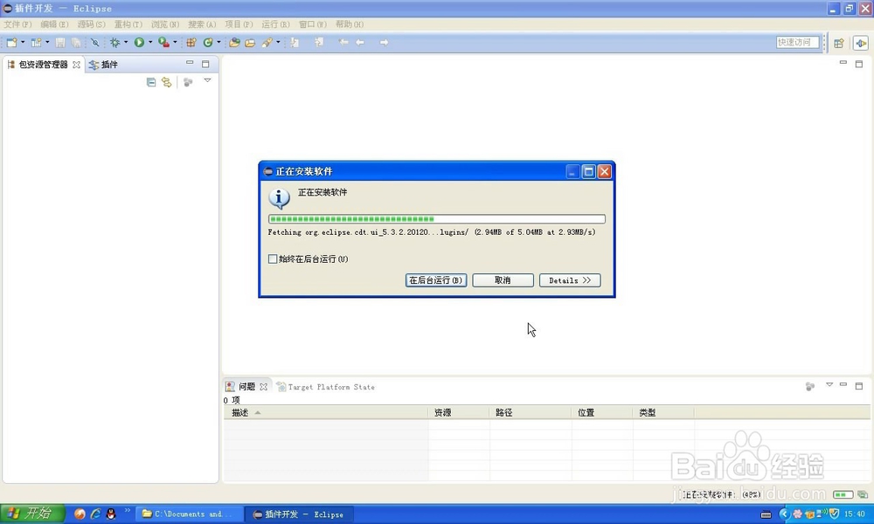Image resolution: width=874 pixels, height=524 pixels.
Task: Open the Problems view menu triangle
Action: [x=829, y=385]
